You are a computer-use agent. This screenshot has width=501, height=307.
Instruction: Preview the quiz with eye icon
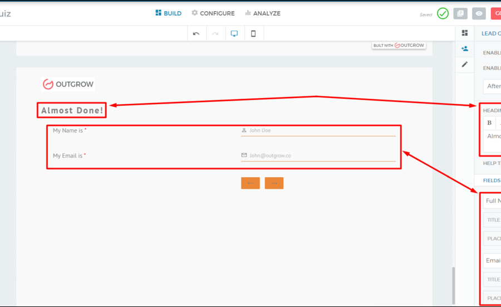pyautogui.click(x=479, y=13)
